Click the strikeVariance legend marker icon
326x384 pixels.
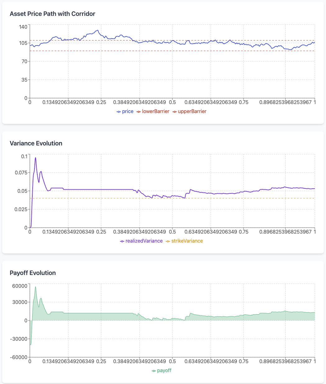(x=168, y=241)
